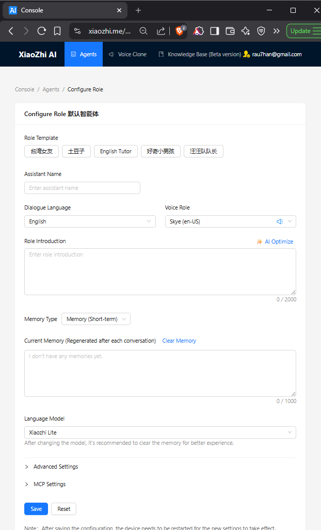
Task: Go forward in the browser
Action: pos(26,31)
